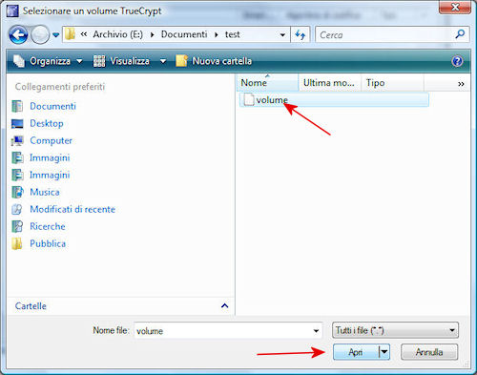Image resolution: width=477 pixels, height=375 pixels.
Task: Sort by the Nome column header
Action: pos(267,83)
